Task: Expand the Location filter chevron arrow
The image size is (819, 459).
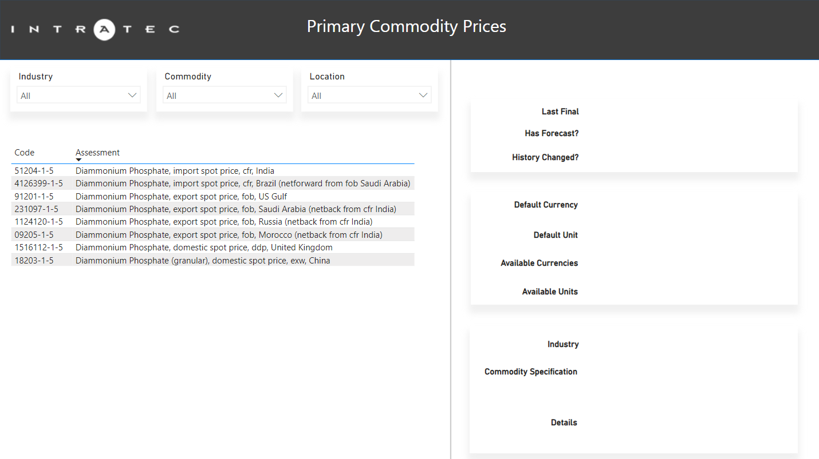Action: 423,95
